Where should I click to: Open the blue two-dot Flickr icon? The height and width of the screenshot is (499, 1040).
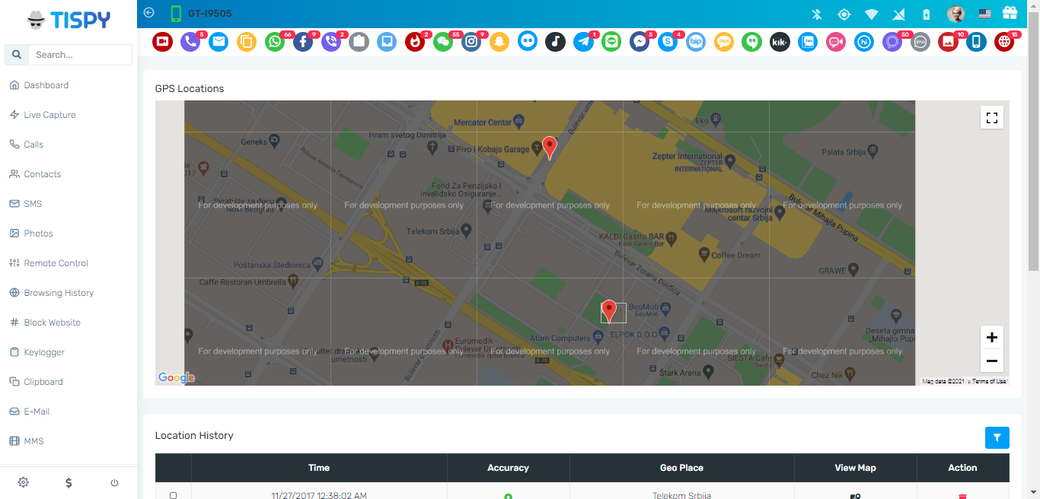coord(528,42)
